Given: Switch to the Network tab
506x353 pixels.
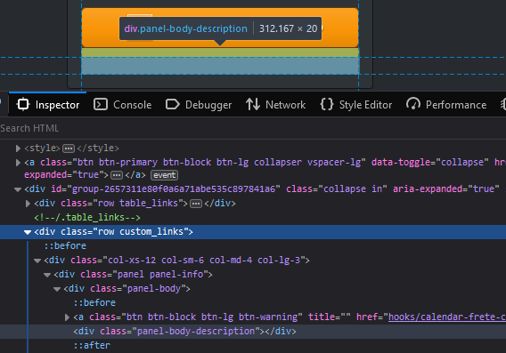Looking at the screenshot, I should coord(275,105).
